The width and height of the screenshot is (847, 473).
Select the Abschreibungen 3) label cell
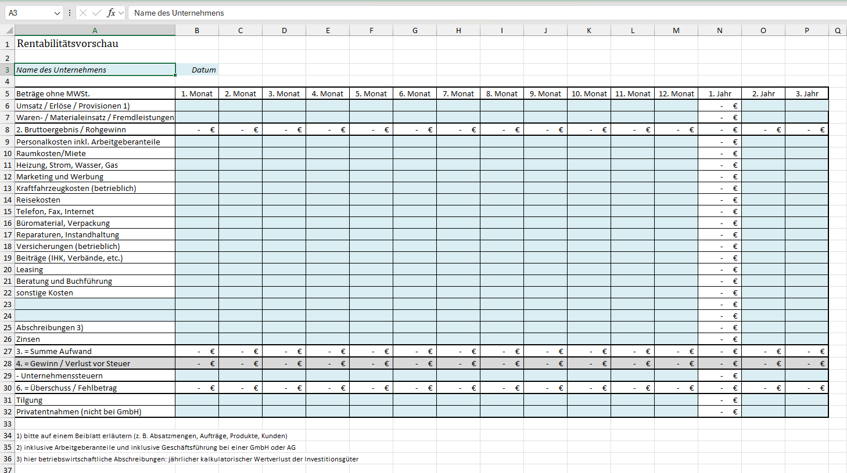click(95, 327)
